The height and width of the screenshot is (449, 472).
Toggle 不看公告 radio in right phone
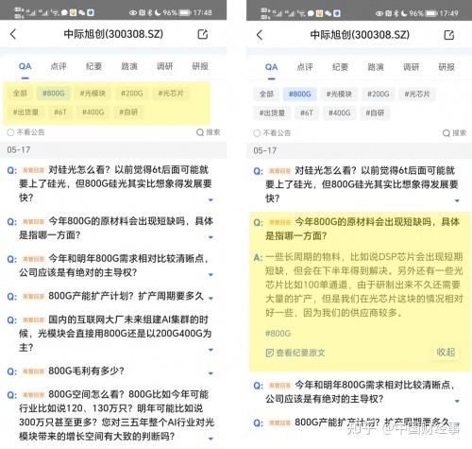[x=257, y=133]
